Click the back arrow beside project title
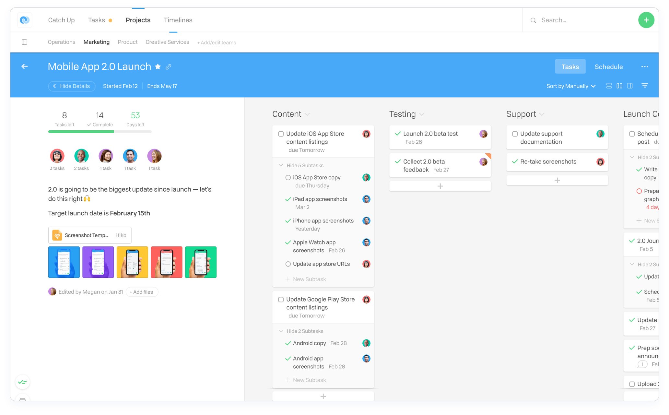The image size is (669, 415). click(25, 66)
